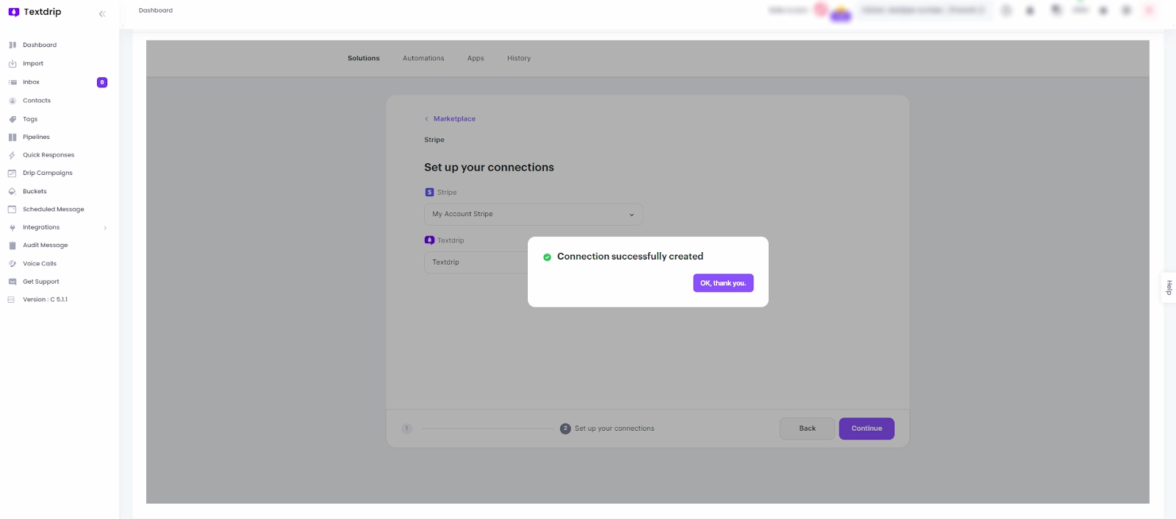
Task: Expand Integrations submenu arrow
Action: click(x=105, y=228)
